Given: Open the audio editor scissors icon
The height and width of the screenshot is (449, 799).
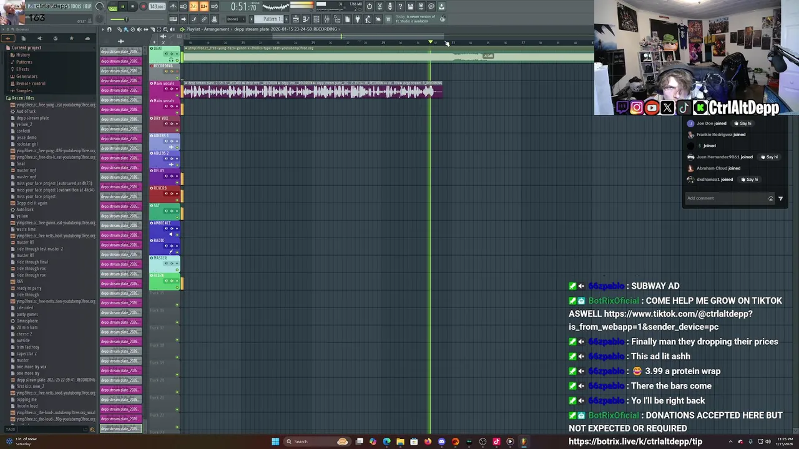Looking at the screenshot, I should click(380, 6).
